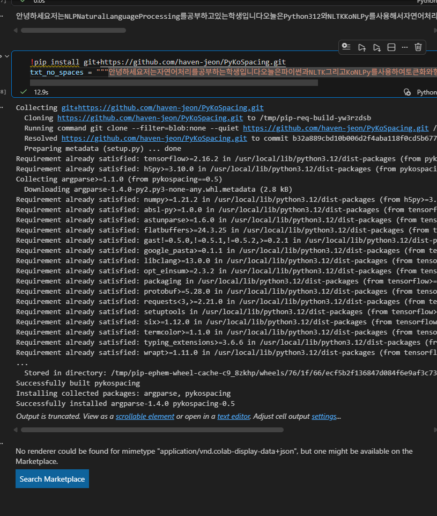The width and height of the screenshot is (437, 516).
Task: Click the left scroll arrow under Korean text output
Action: point(16,30)
